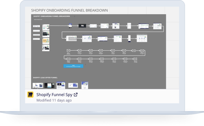Select the yellow screenshot thumbnail in the left column

(x=46, y=41)
